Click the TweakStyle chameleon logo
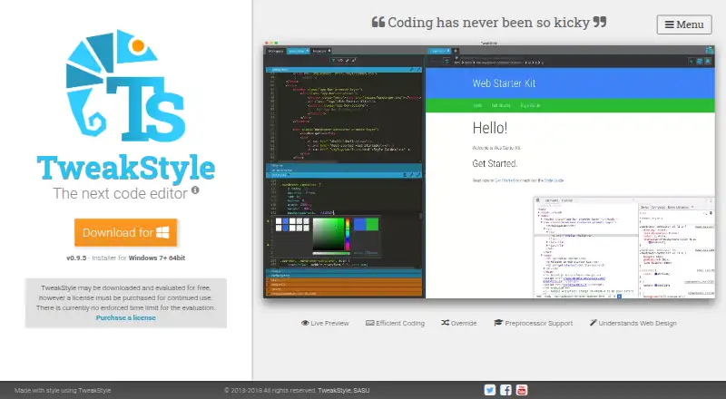This screenshot has width=726, height=399. pyautogui.click(x=126, y=86)
